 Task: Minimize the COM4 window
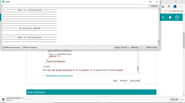click(x=144, y=2)
